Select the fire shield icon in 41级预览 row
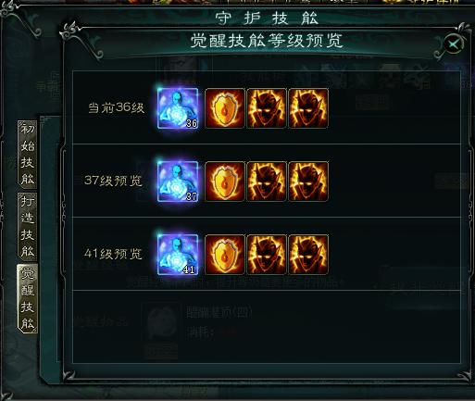475x401 pixels. 225,255
